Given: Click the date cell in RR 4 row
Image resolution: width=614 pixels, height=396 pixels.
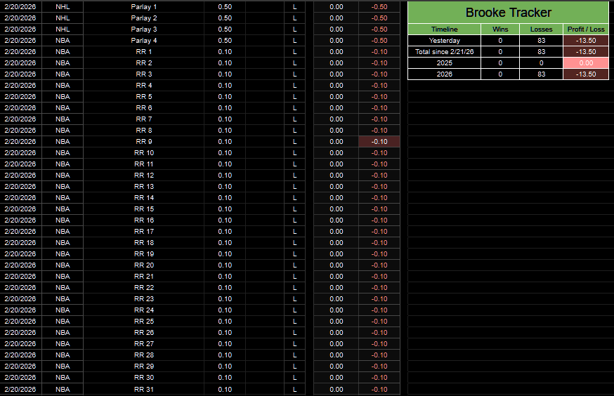Looking at the screenshot, I should pos(20,86).
